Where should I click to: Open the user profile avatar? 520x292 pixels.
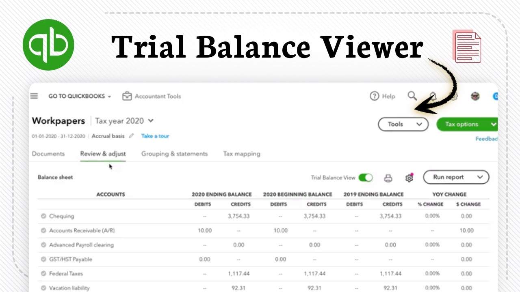pyautogui.click(x=475, y=96)
